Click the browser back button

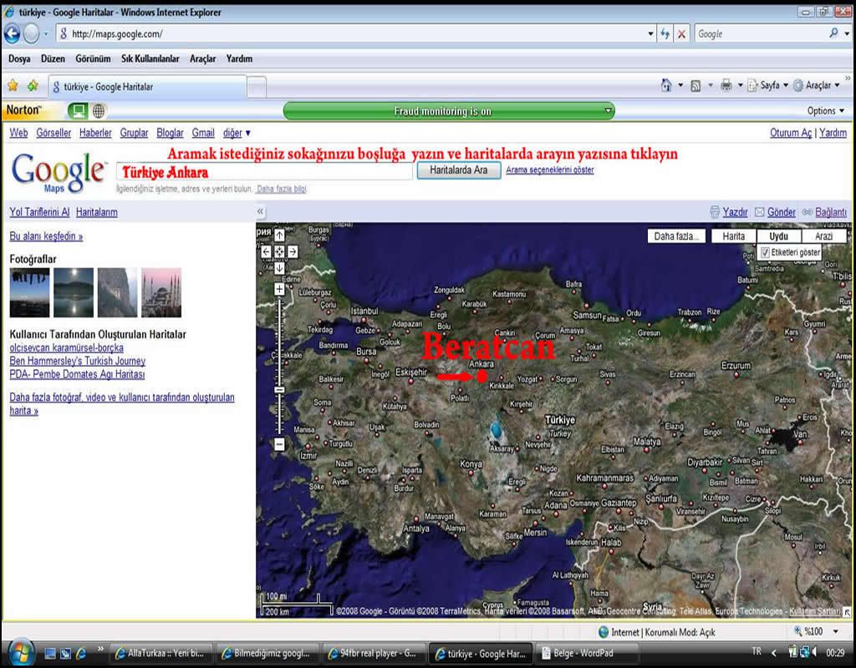point(12,34)
